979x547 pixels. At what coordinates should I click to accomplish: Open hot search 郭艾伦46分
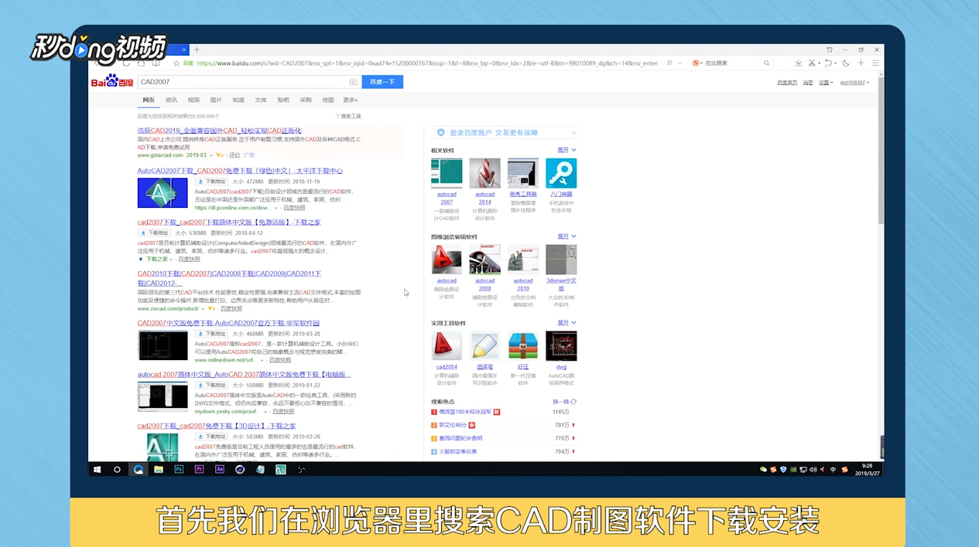point(453,425)
